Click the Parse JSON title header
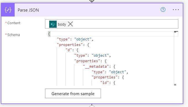 tap(28, 10)
